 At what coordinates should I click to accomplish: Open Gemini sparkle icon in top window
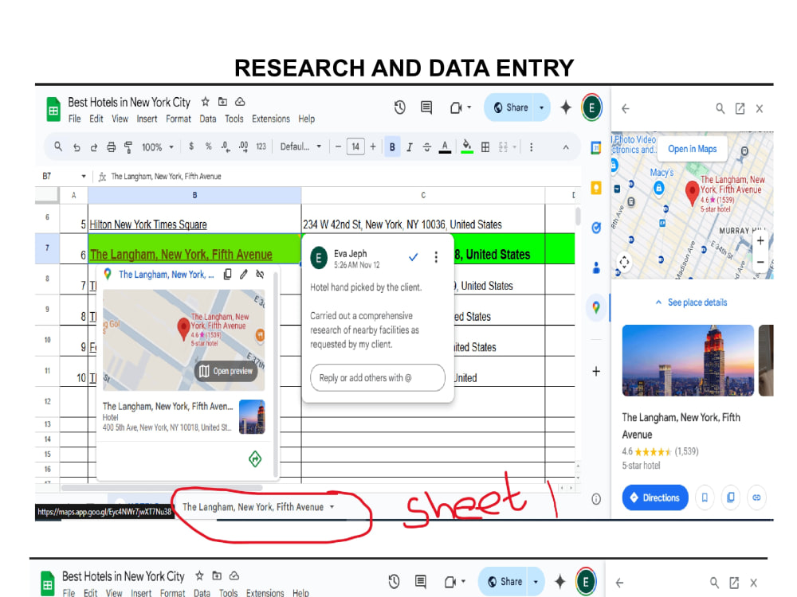(x=566, y=107)
